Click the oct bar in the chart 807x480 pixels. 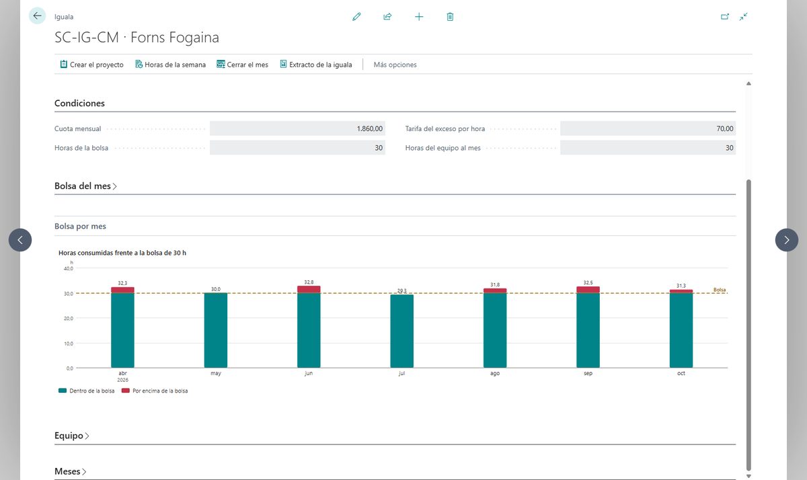click(x=681, y=329)
